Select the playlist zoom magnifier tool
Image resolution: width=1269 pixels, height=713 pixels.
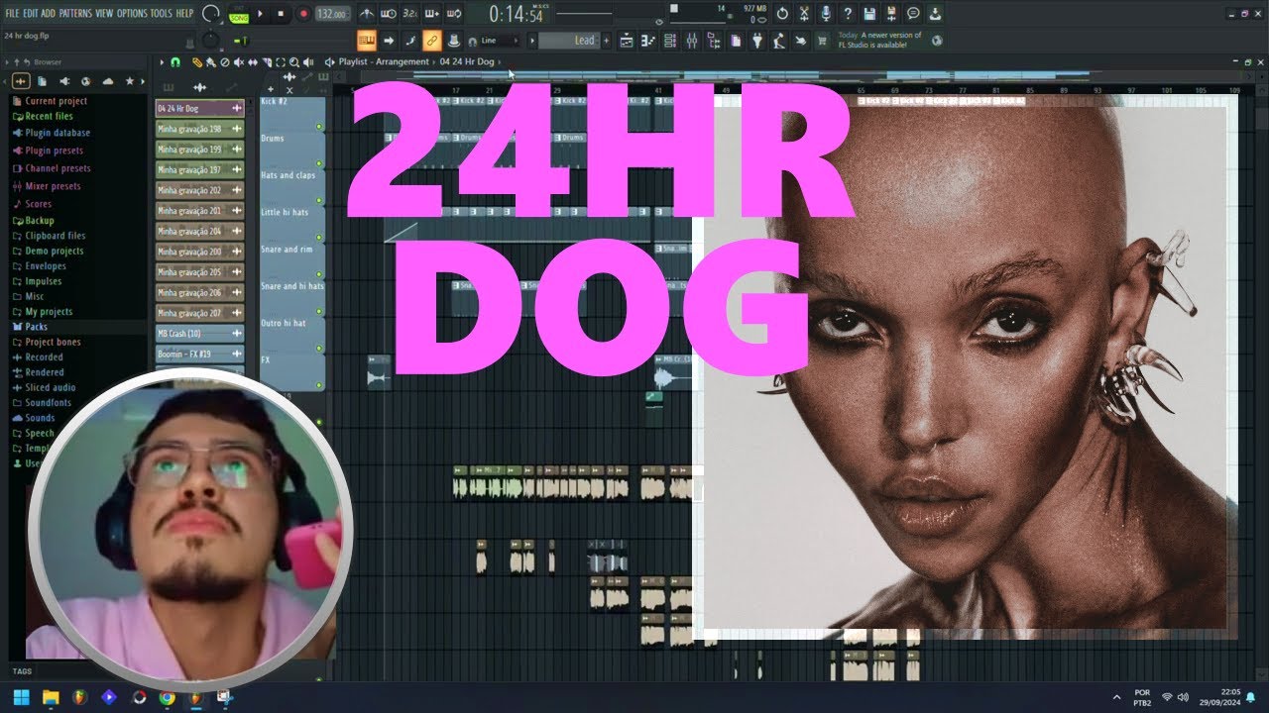(292, 62)
